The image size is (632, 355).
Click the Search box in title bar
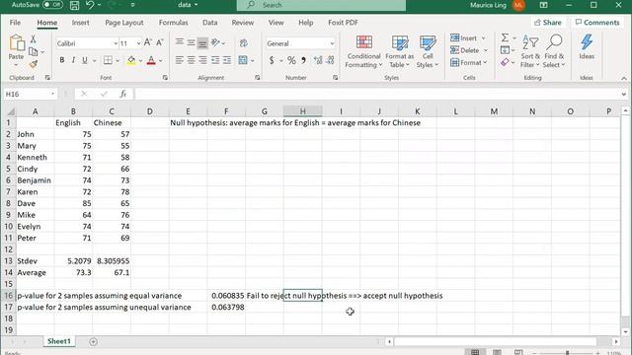[321, 5]
